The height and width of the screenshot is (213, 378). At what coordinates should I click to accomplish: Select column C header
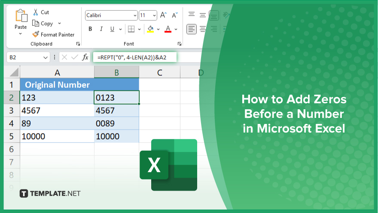pyautogui.click(x=160, y=72)
